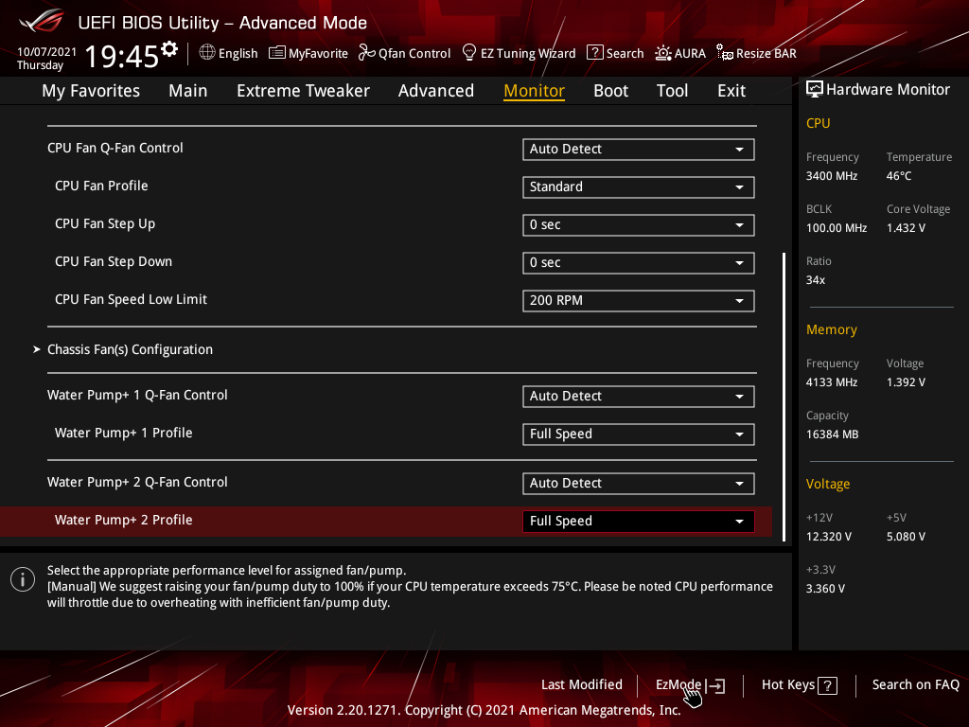Switch to EzMode
This screenshot has height=727, width=969.
(678, 685)
